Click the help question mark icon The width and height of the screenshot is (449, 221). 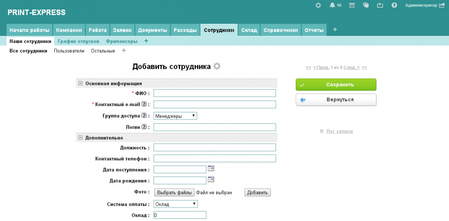(x=394, y=5)
